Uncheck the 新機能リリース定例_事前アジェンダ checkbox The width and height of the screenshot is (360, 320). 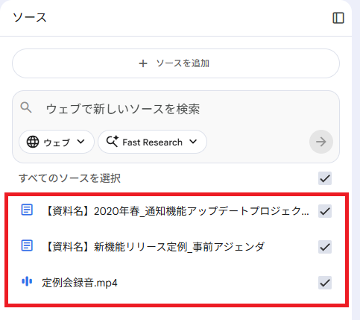325,247
